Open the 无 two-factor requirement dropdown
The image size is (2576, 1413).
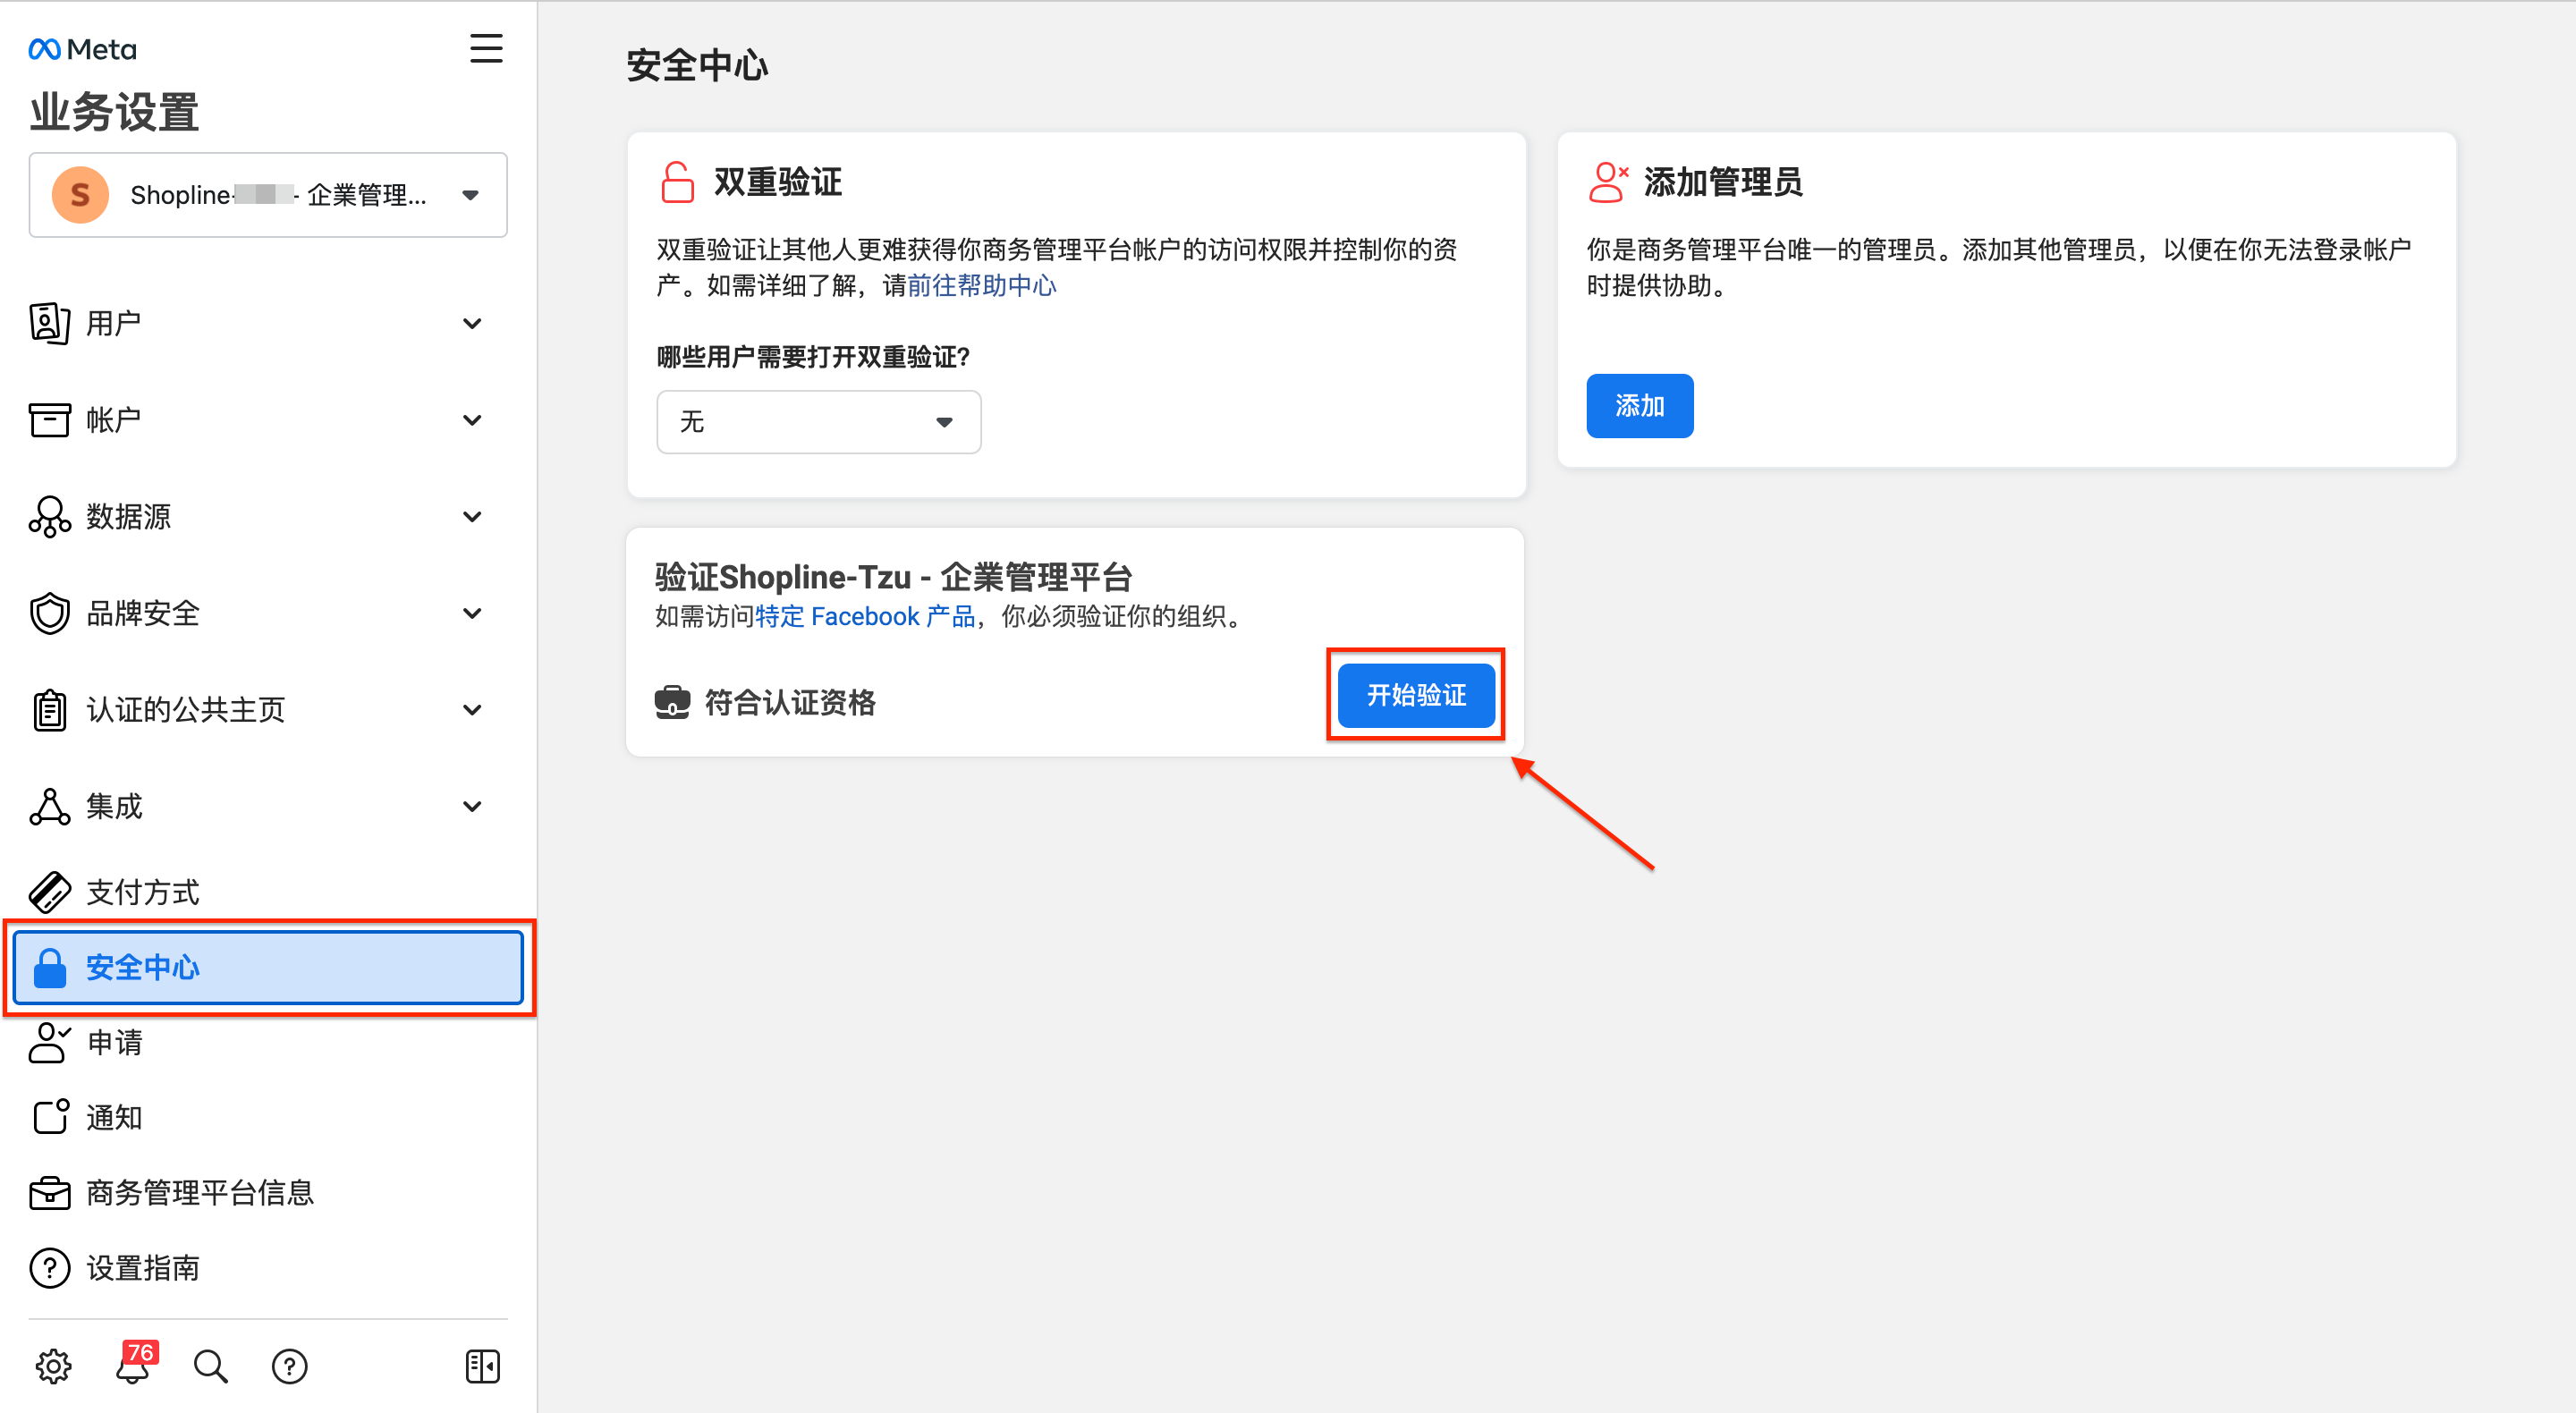point(818,422)
